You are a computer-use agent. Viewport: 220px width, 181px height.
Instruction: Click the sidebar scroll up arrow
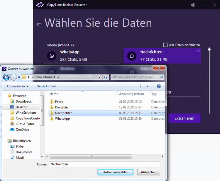click(x=42, y=93)
